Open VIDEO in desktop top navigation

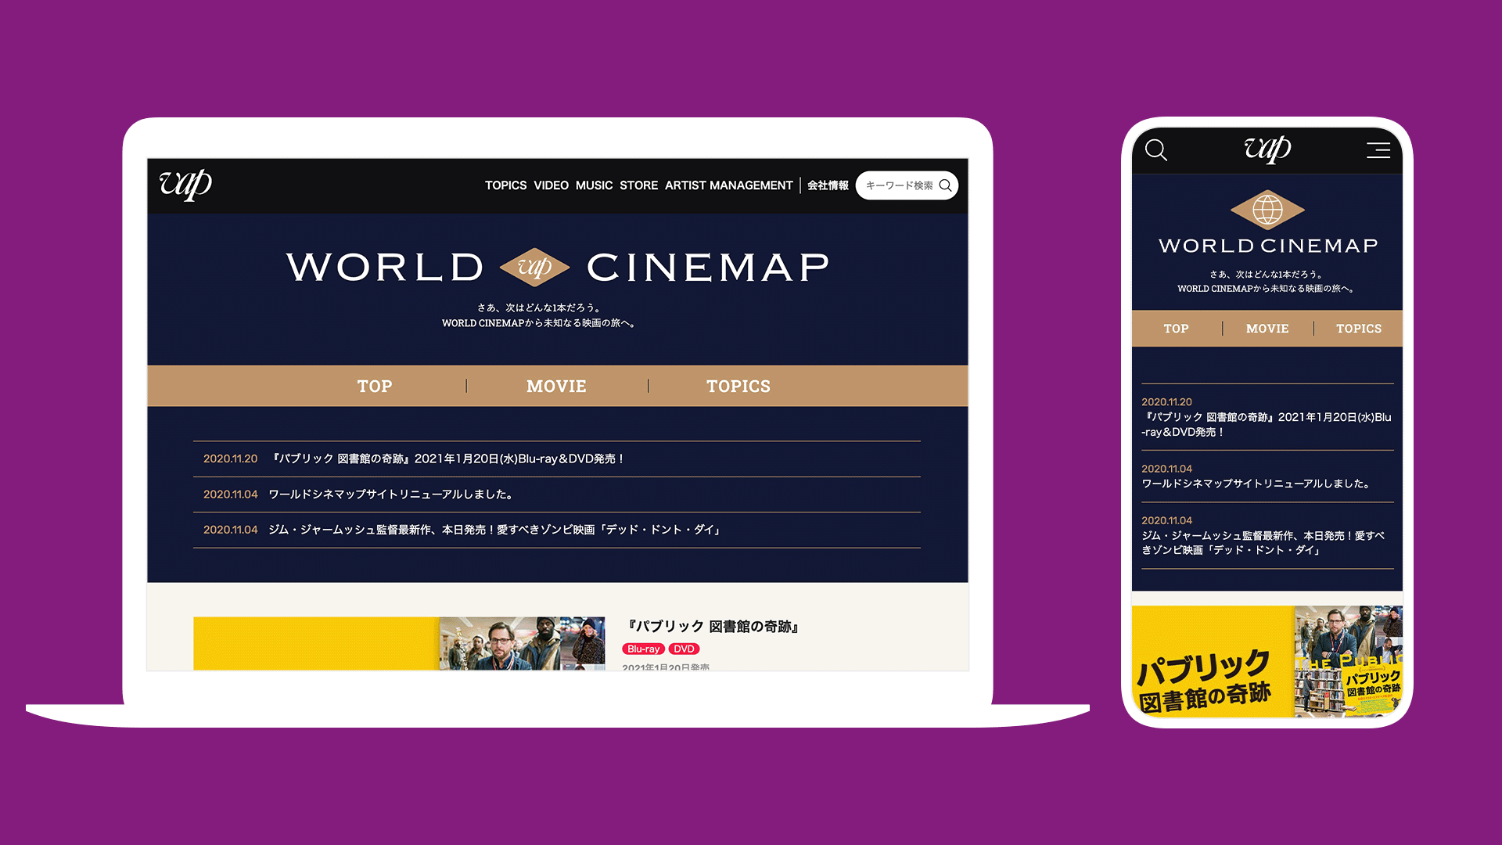(x=551, y=185)
